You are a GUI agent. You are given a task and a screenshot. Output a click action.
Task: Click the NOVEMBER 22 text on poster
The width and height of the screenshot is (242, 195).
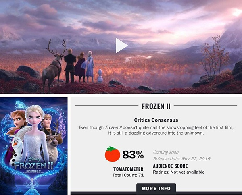tap(33, 171)
